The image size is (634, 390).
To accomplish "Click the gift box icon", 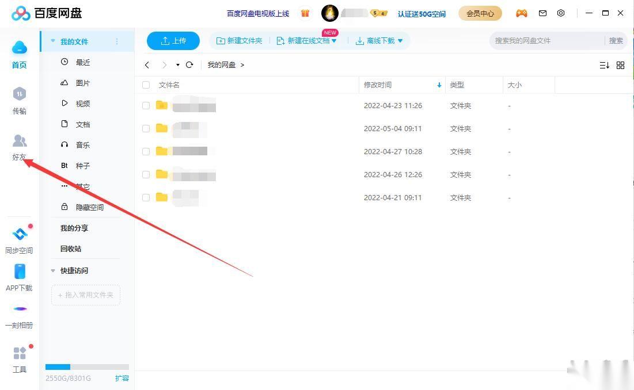I will 305,13.
